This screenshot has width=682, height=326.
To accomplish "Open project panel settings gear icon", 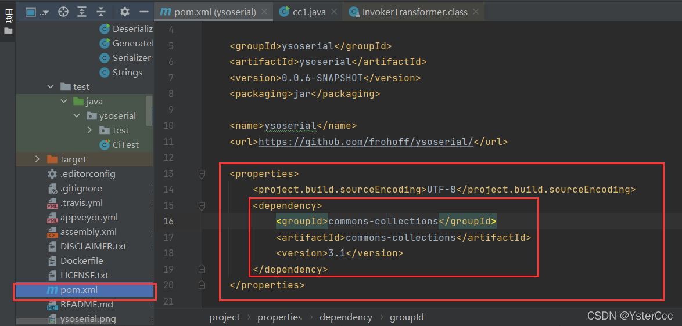I will point(125,12).
